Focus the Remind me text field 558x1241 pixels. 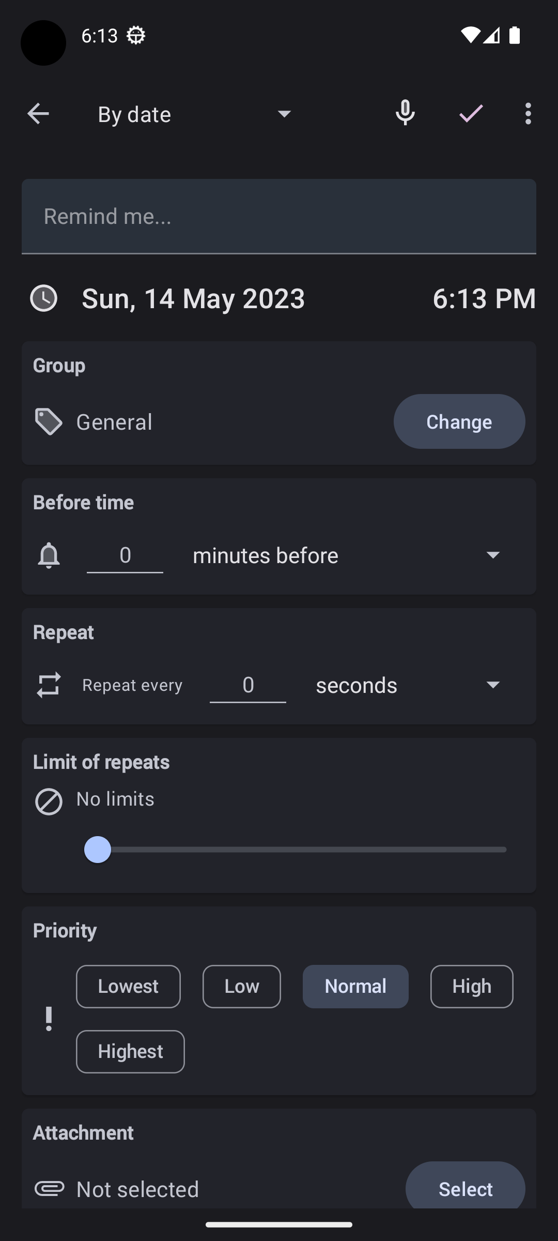pyautogui.click(x=279, y=217)
